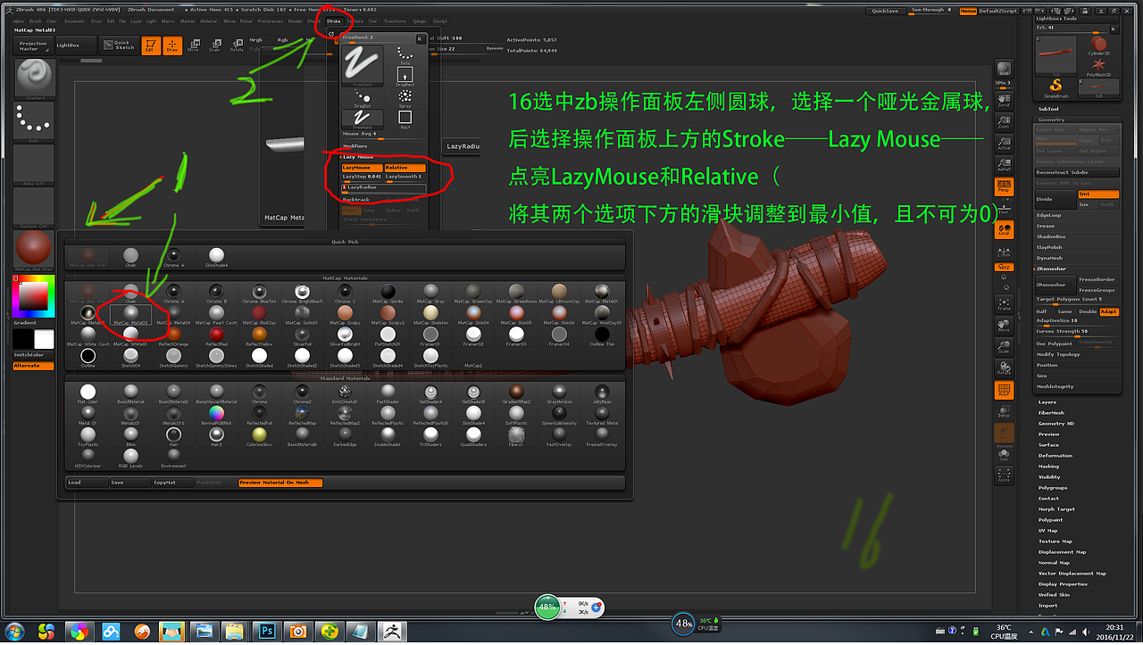Choose the DragDot stroke type
1143x645 pixels.
pos(363,99)
